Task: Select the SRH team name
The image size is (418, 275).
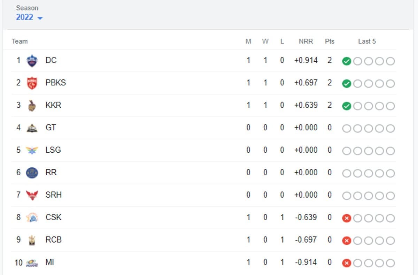Action: click(x=54, y=195)
